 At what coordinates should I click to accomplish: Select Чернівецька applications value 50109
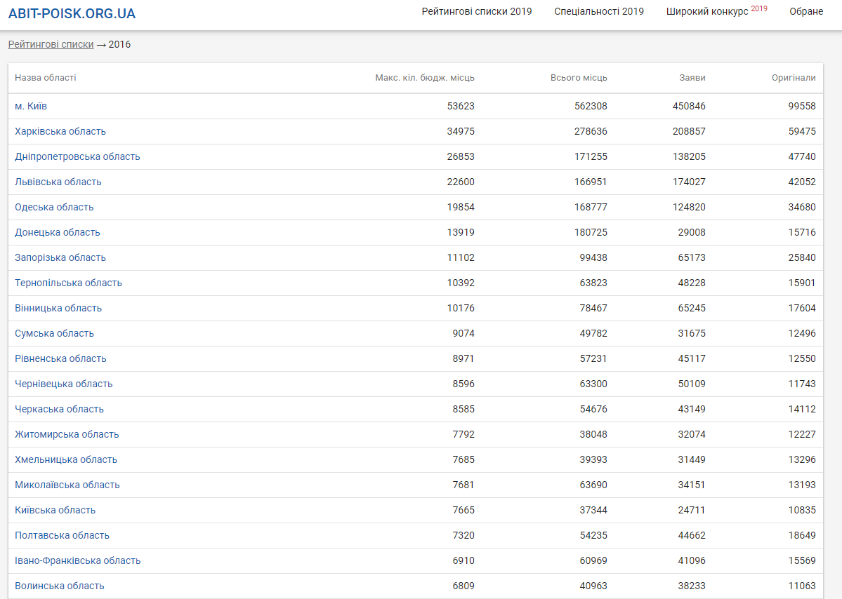692,384
